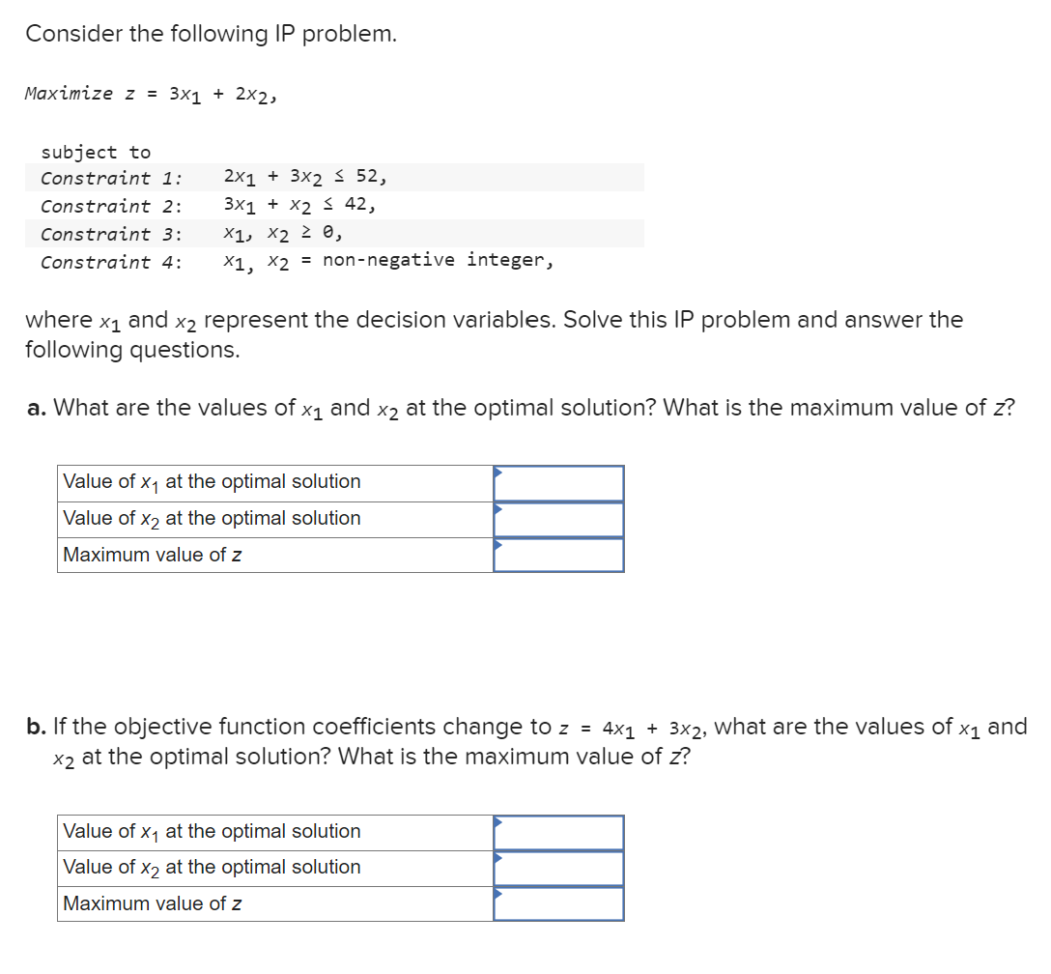Click the maximum value of z field in part a

560,555
